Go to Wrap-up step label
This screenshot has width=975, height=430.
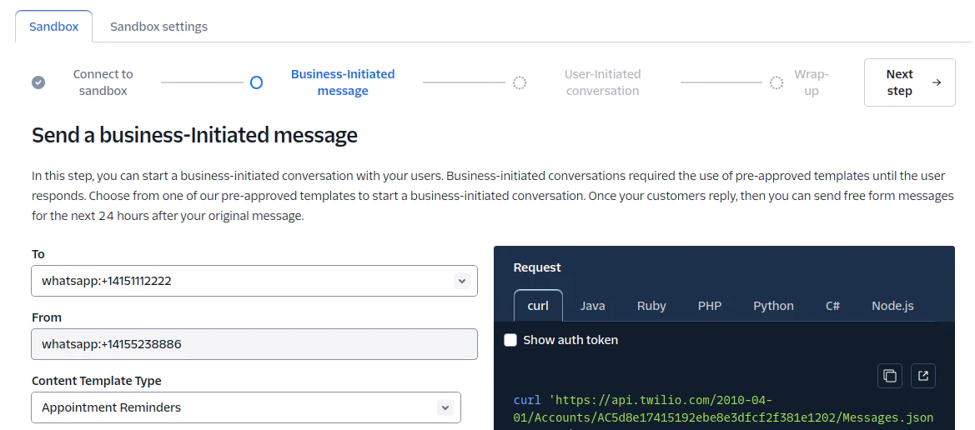[x=812, y=82]
